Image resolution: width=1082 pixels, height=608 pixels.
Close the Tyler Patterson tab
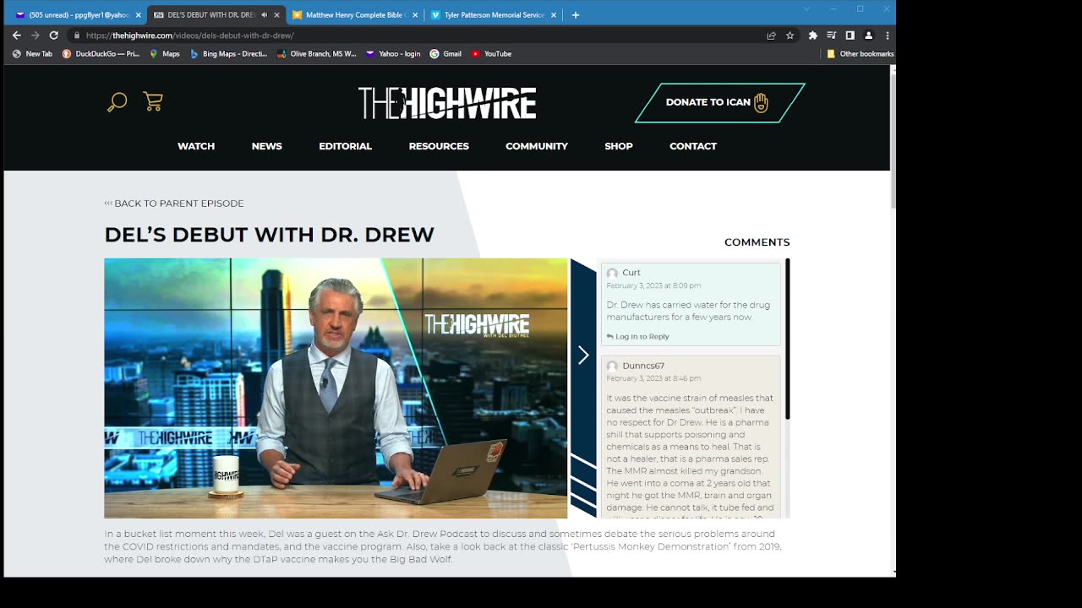(x=553, y=15)
